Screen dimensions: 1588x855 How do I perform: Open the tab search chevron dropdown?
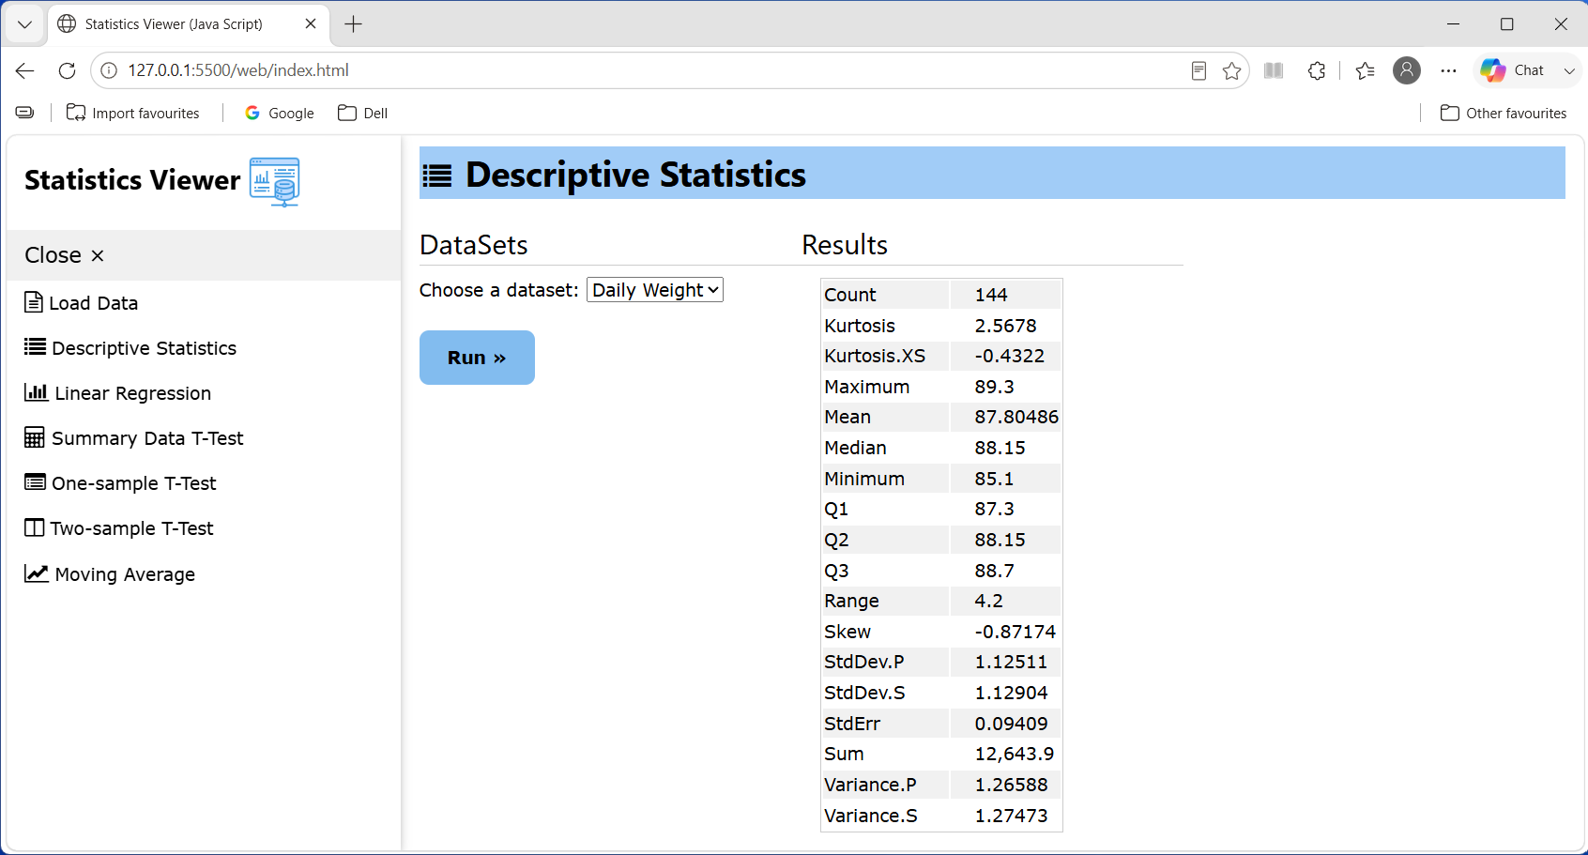(x=24, y=24)
